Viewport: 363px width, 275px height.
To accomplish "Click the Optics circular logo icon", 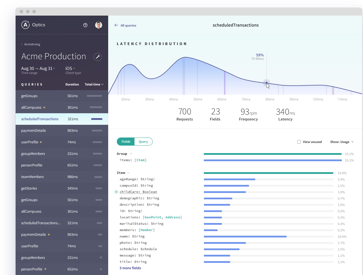I will tap(25, 25).
